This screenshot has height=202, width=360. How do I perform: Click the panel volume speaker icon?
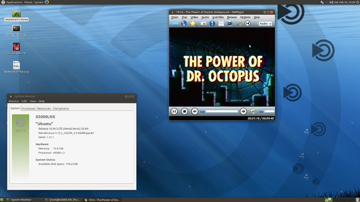tap(331, 2)
